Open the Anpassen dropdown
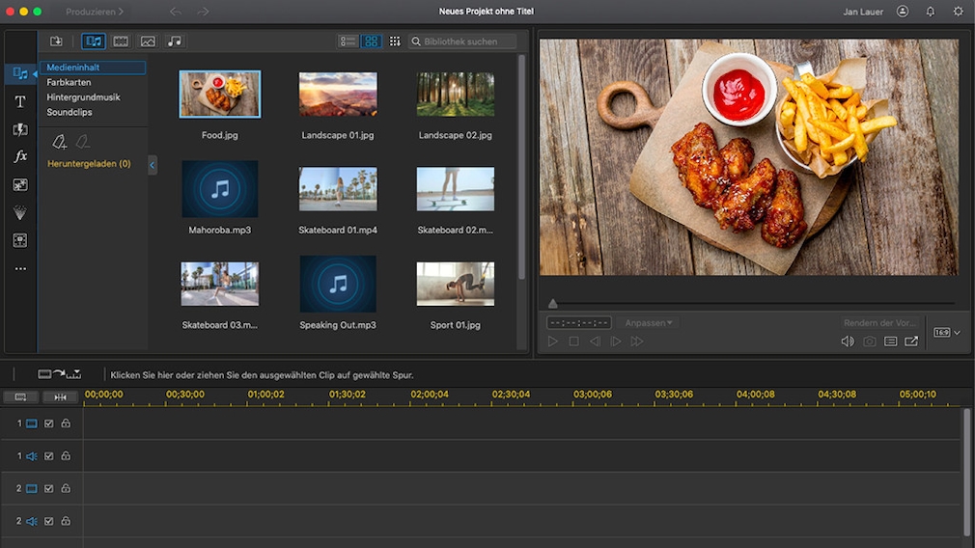 pos(649,322)
